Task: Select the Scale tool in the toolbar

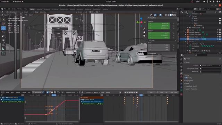Action: coord(3,36)
